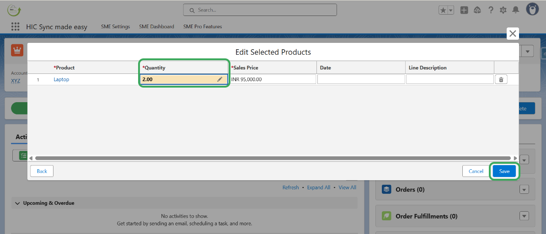Click the Line Description input field
The height and width of the screenshot is (234, 546).
(x=450, y=79)
